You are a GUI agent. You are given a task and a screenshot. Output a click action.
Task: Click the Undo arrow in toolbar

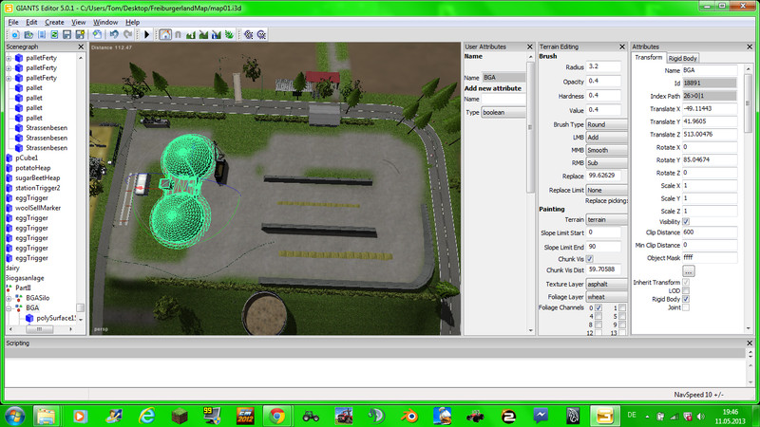[x=114, y=35]
